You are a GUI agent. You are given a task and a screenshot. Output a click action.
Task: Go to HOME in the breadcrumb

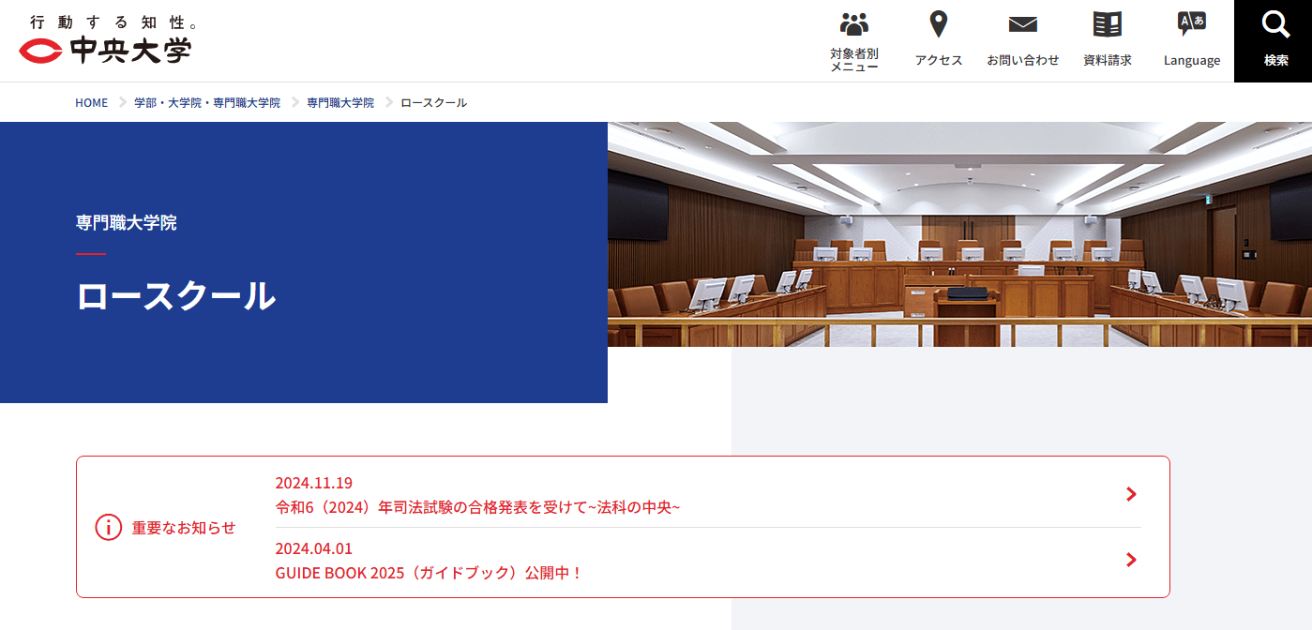pyautogui.click(x=91, y=103)
